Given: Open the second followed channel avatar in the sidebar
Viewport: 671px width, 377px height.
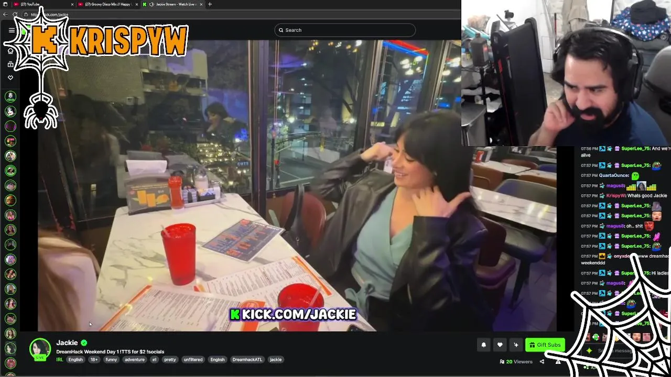Looking at the screenshot, I should [10, 111].
